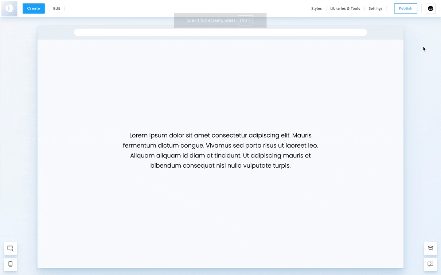Open the Styles panel
Screen dimensions: 441x275
[316, 8]
